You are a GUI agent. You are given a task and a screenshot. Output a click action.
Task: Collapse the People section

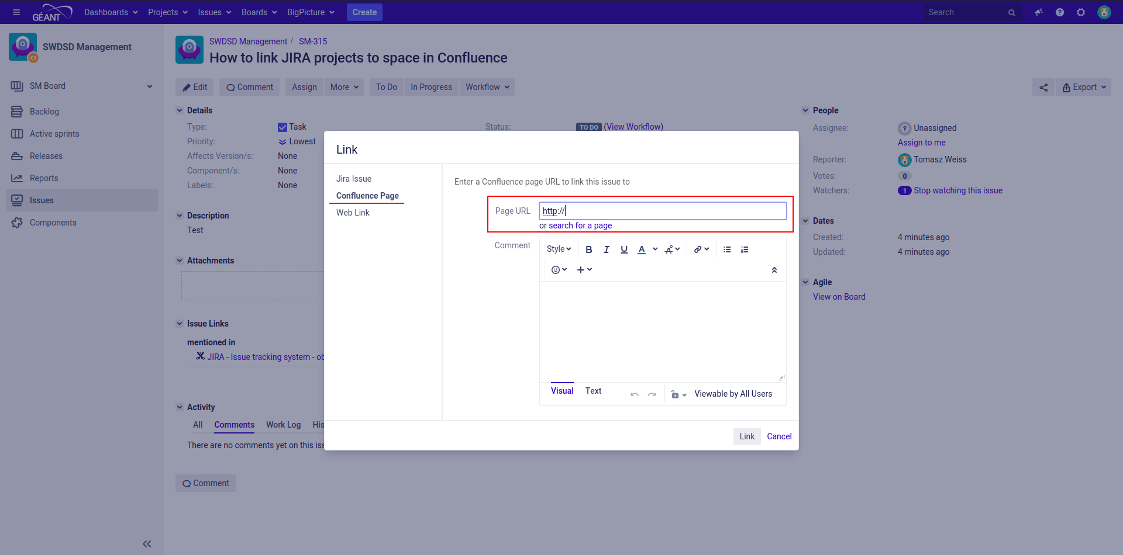point(805,110)
